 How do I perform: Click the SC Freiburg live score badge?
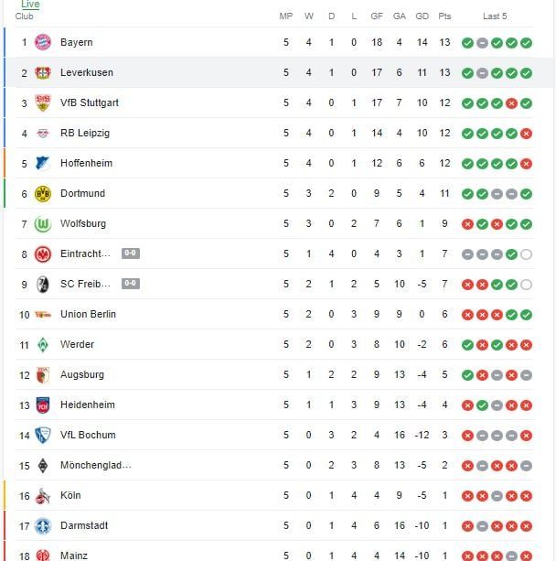click(131, 284)
